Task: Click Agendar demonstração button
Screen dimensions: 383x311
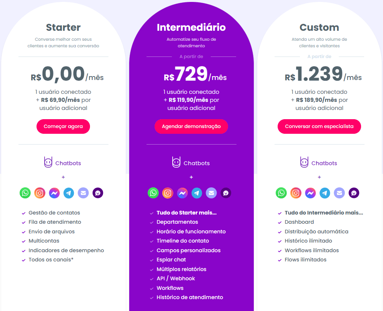Action: click(191, 126)
